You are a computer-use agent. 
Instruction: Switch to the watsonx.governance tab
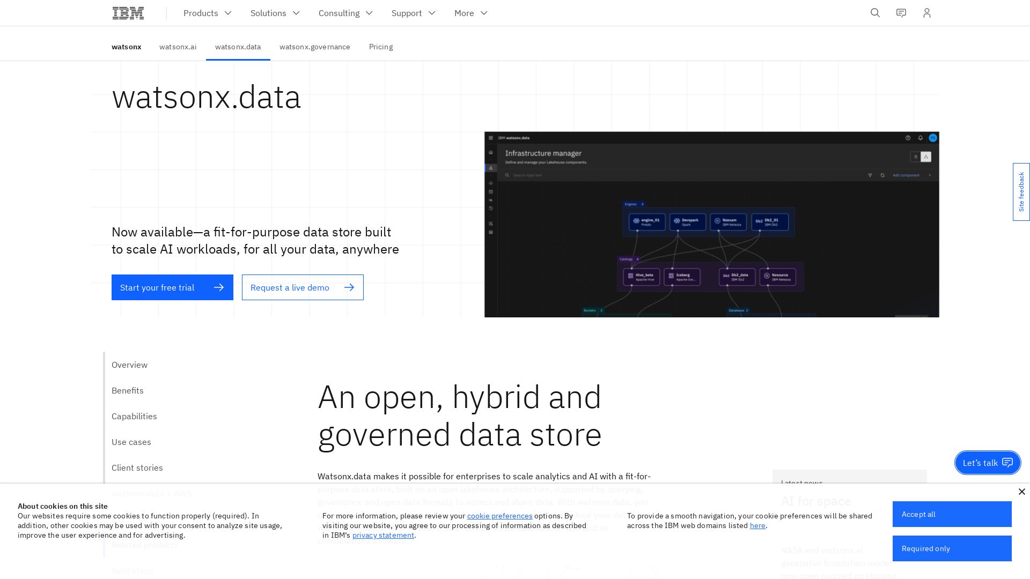pyautogui.click(x=315, y=47)
